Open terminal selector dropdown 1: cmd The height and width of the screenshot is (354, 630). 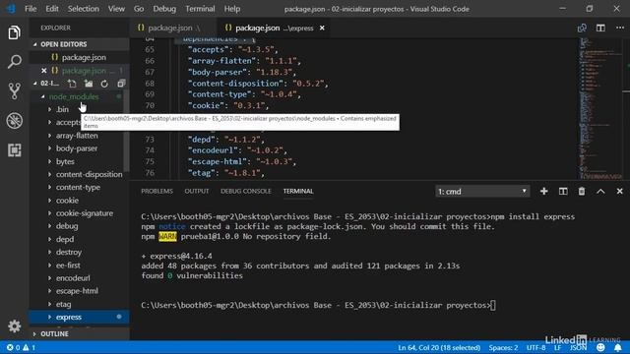click(x=482, y=192)
